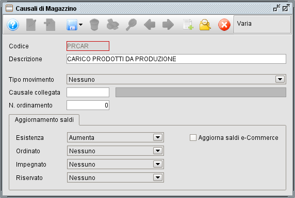Click the shrink window icon in title bar
Image resolution: width=295 pixels, height=198 pixels.
pyautogui.click(x=276, y=8)
